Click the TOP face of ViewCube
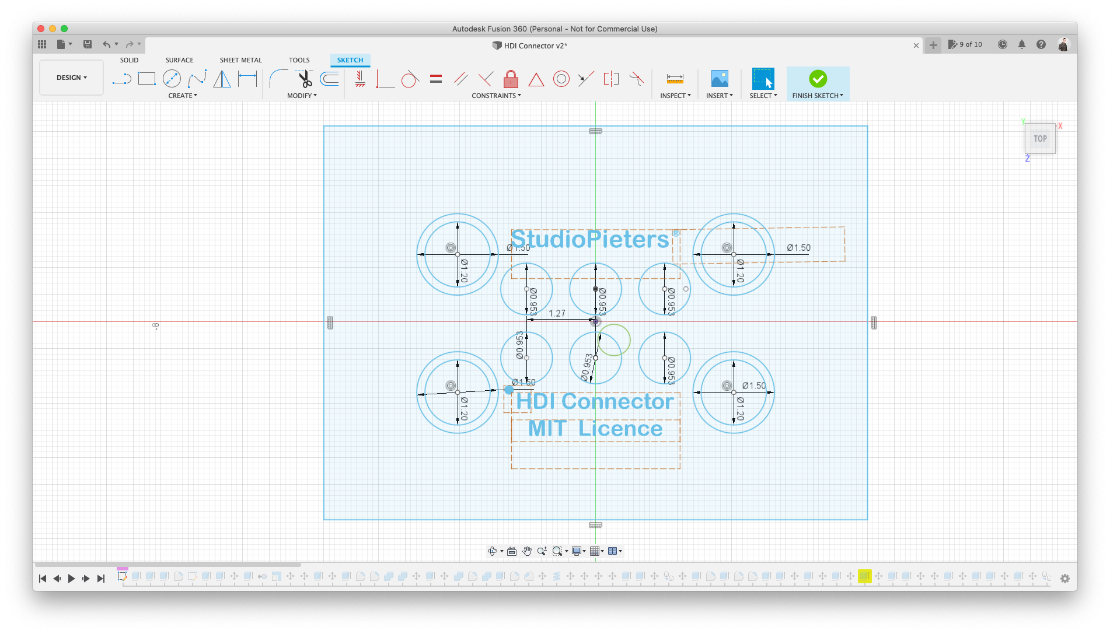 click(x=1040, y=139)
